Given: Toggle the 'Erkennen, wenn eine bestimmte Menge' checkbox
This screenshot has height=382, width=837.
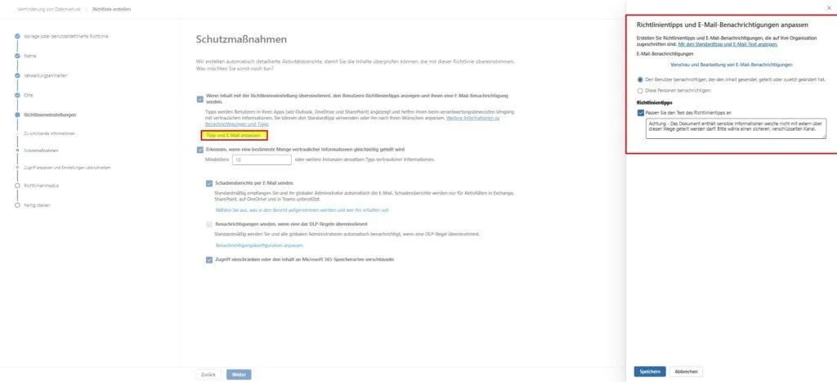Looking at the screenshot, I should tap(200, 150).
